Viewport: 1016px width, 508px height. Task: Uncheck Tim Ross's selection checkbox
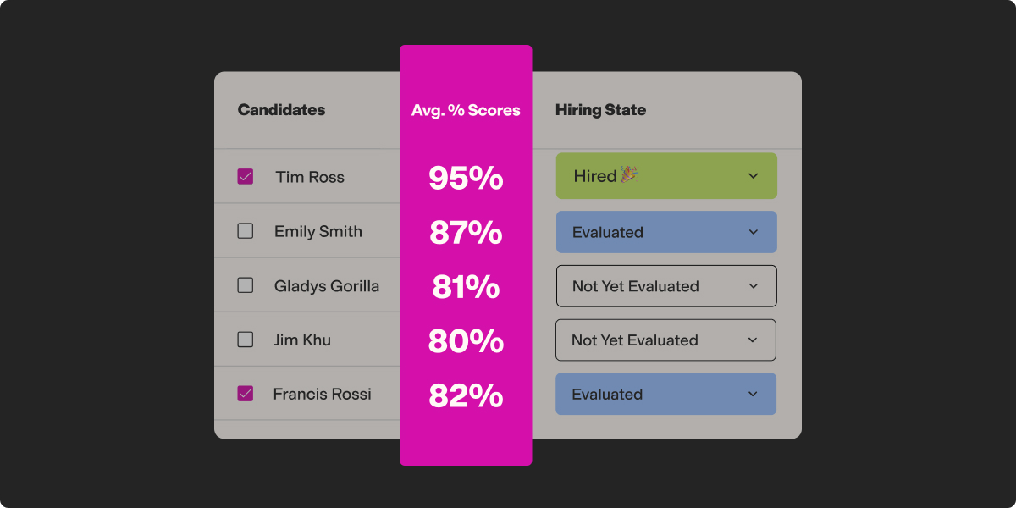point(246,176)
